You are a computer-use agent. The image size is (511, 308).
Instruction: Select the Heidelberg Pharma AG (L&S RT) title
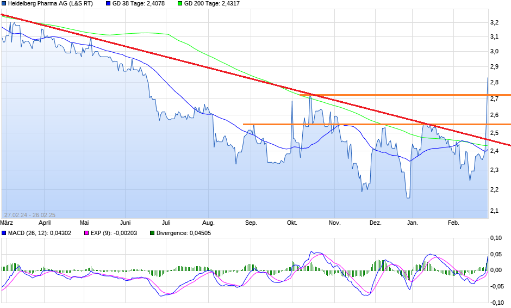point(50,3)
